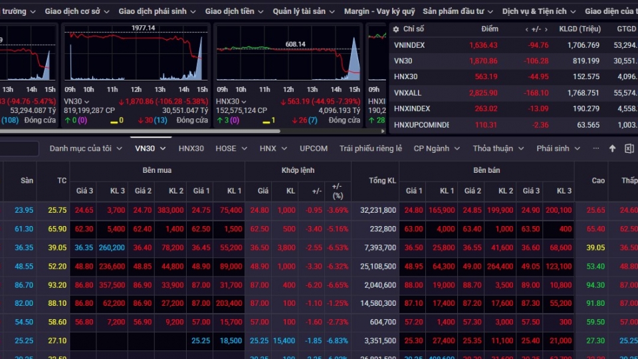
Task: Open Giao dịch phái sinh menu
Action: point(157,11)
